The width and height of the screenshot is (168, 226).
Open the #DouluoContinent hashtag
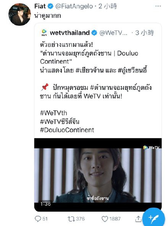pyautogui.click(x=67, y=130)
